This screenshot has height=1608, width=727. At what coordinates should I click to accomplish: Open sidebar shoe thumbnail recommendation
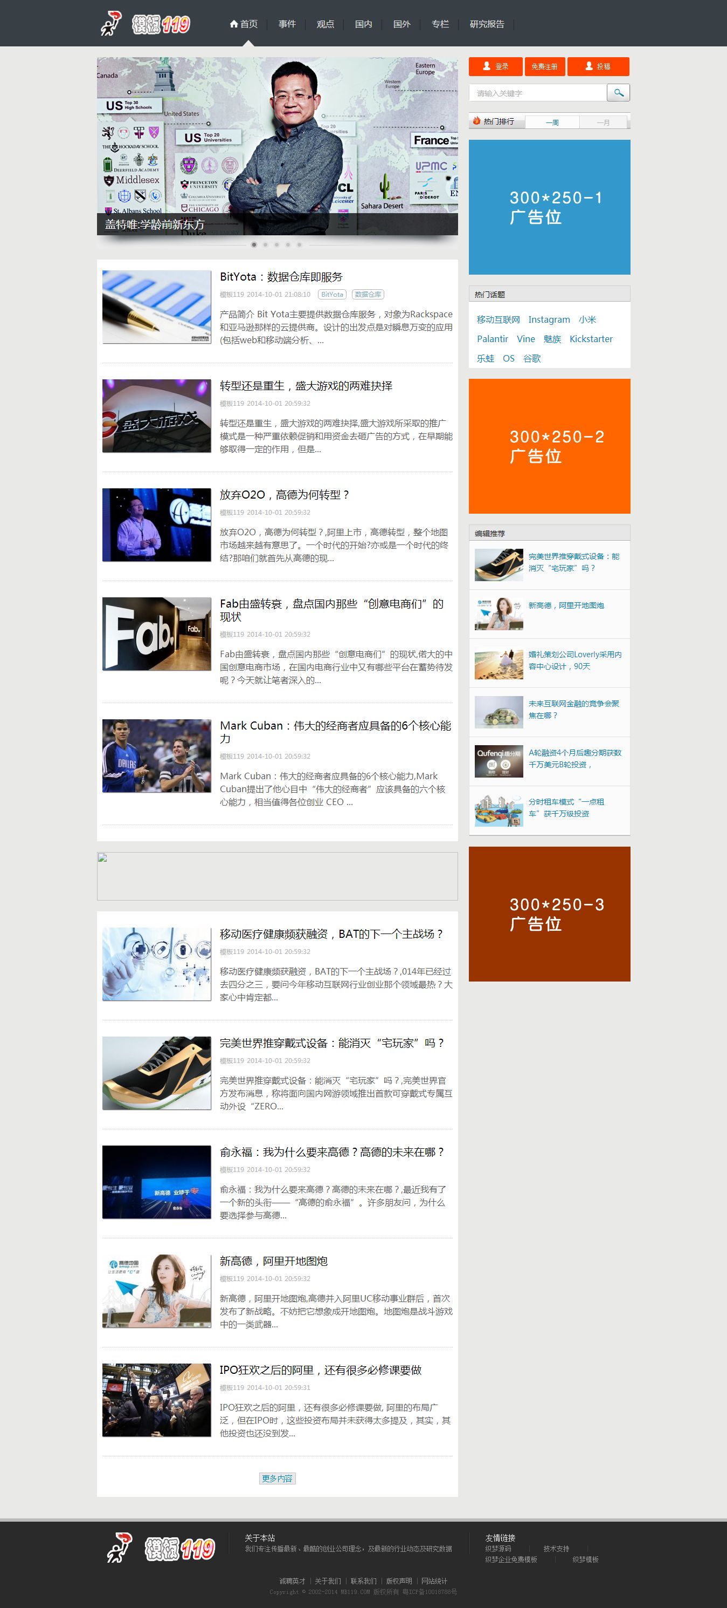pyautogui.click(x=499, y=565)
